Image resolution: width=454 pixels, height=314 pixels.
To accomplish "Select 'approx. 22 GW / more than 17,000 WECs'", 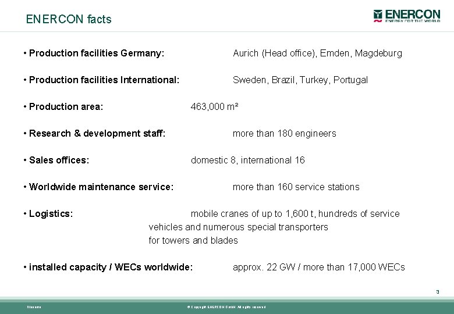I will point(319,267).
